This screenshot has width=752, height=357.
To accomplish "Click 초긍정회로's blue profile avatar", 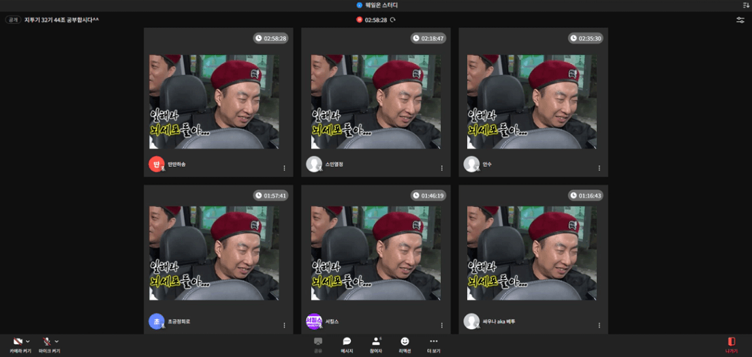I will pyautogui.click(x=156, y=321).
